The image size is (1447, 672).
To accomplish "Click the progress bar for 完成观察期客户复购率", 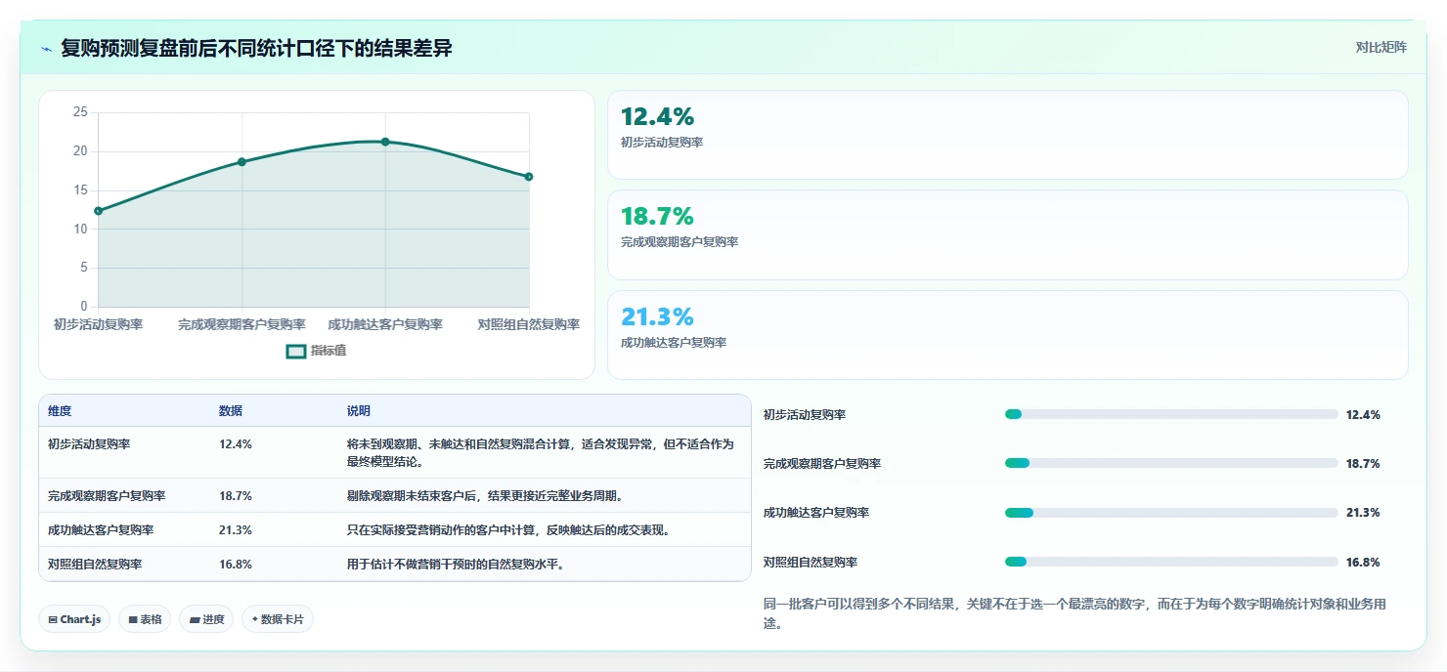I will pos(1171,463).
